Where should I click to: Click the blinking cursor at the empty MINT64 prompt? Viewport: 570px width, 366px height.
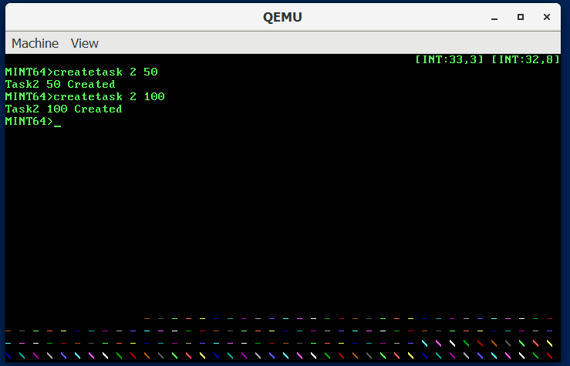coord(57,122)
